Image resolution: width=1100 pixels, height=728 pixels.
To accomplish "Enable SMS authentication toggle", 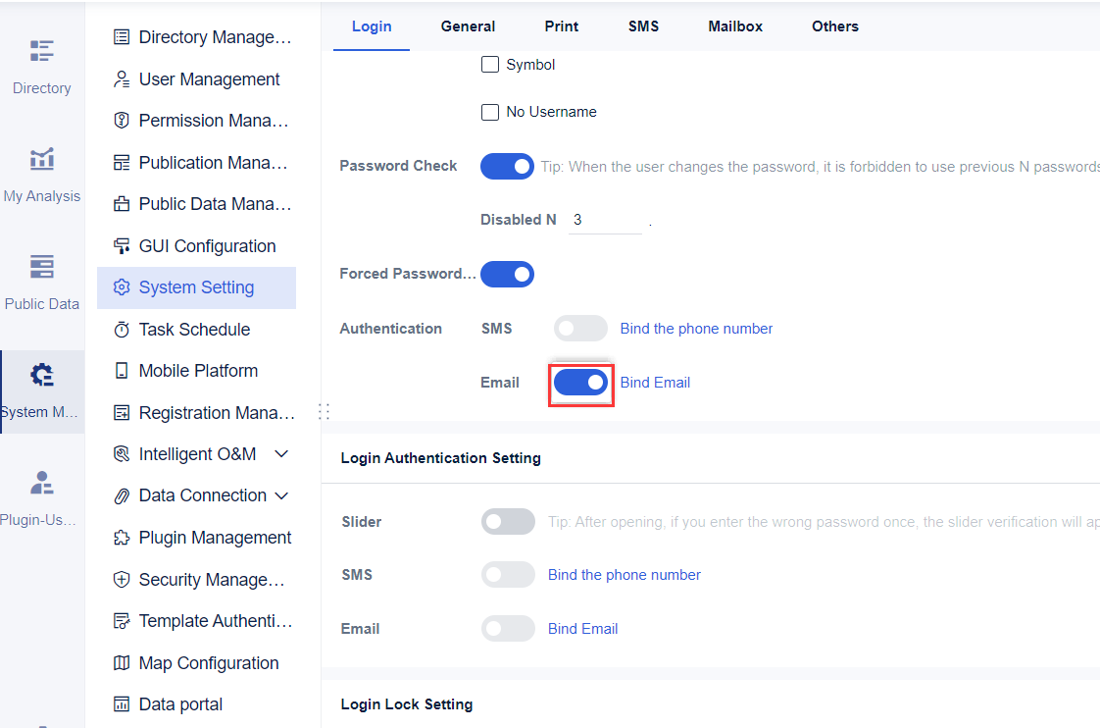I will 580,328.
